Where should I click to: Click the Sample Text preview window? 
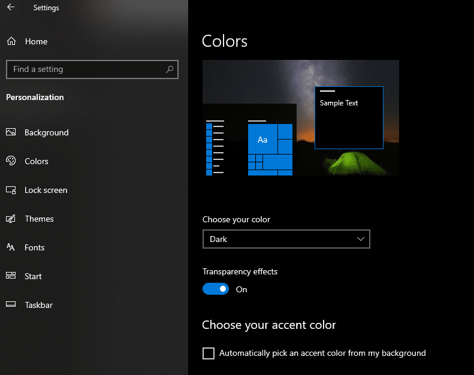coord(349,118)
